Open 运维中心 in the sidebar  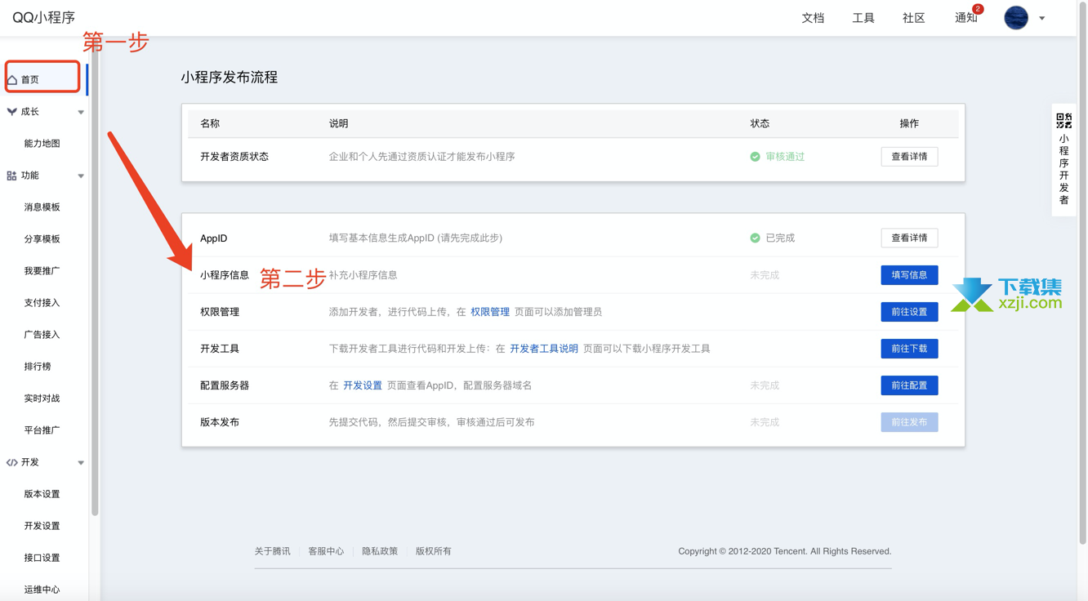(x=42, y=590)
